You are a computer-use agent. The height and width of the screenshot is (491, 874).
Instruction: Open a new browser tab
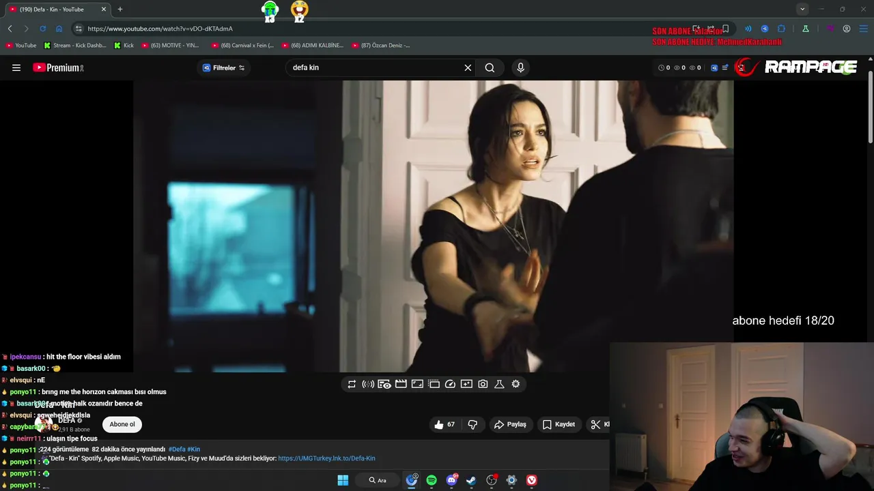pos(120,9)
